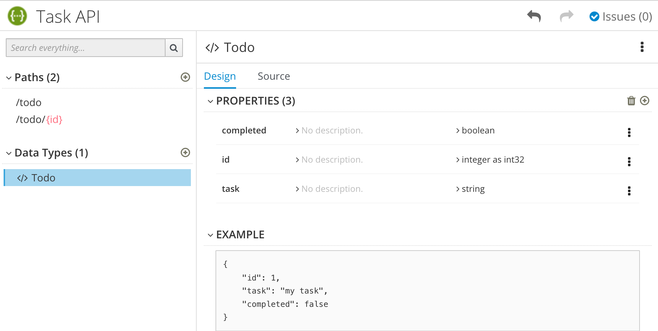Screen dimensions: 658x331
Task: Open the kebab menu next to the Todo title
Action: (x=642, y=47)
